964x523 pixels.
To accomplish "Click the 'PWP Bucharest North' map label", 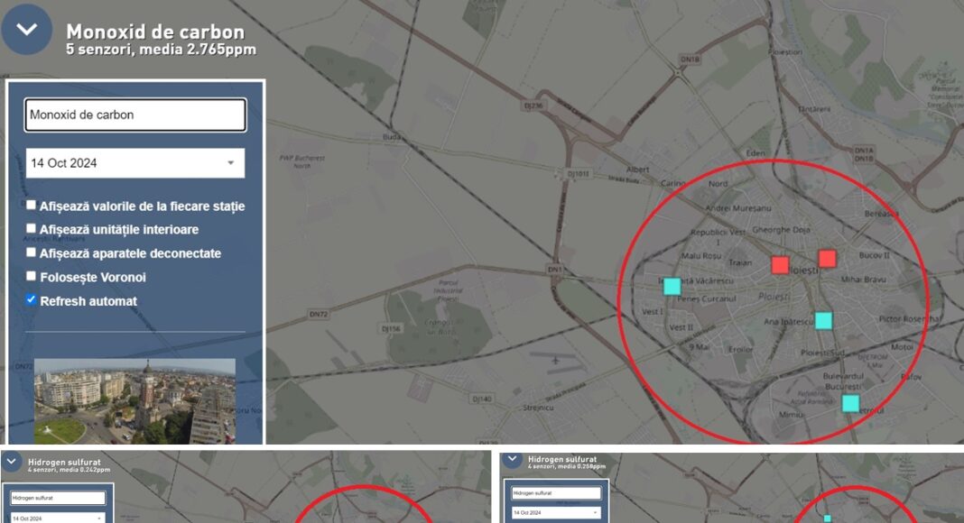I will [x=301, y=161].
